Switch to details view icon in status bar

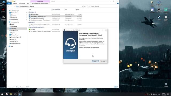(x=115, y=87)
